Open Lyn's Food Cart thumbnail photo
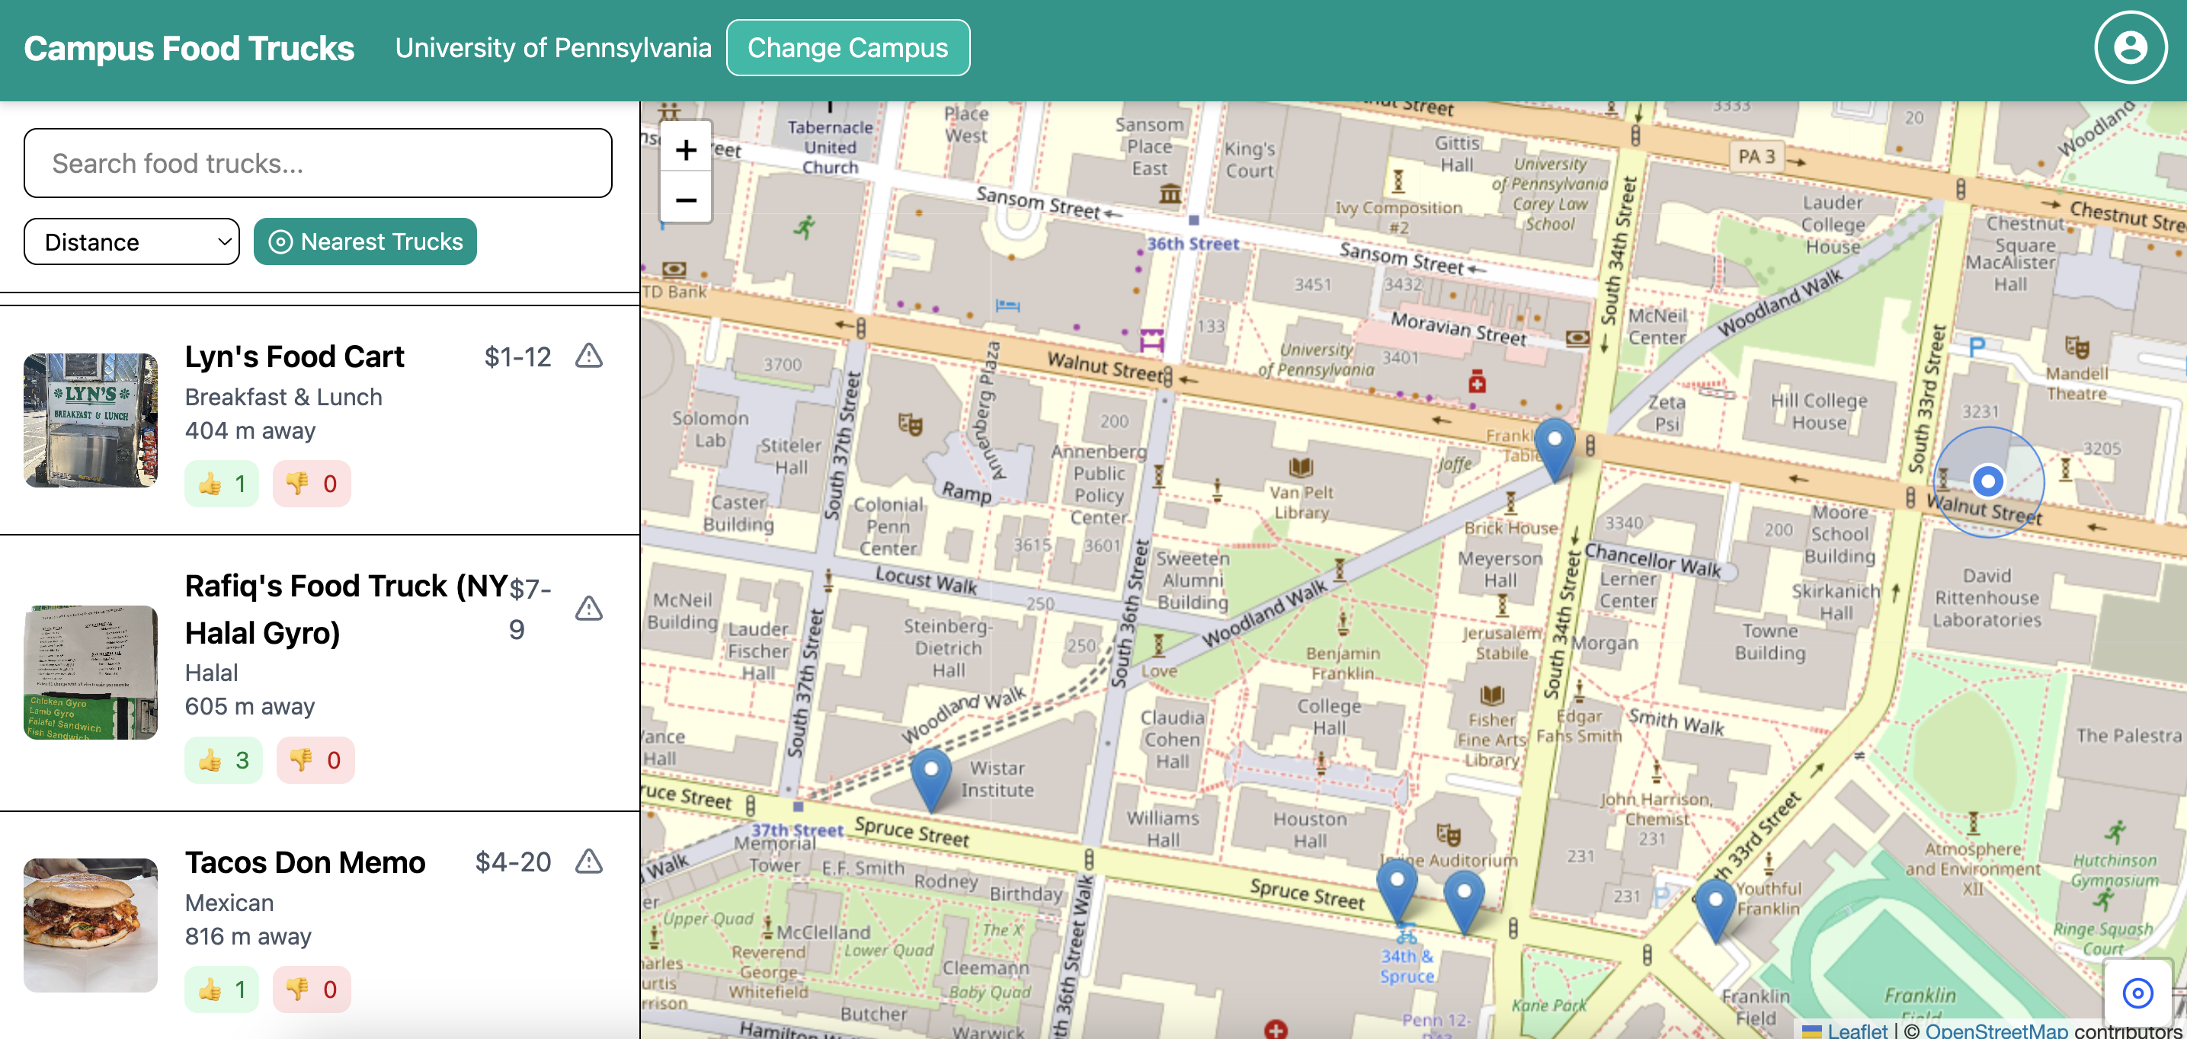This screenshot has width=2187, height=1039. pos(91,420)
